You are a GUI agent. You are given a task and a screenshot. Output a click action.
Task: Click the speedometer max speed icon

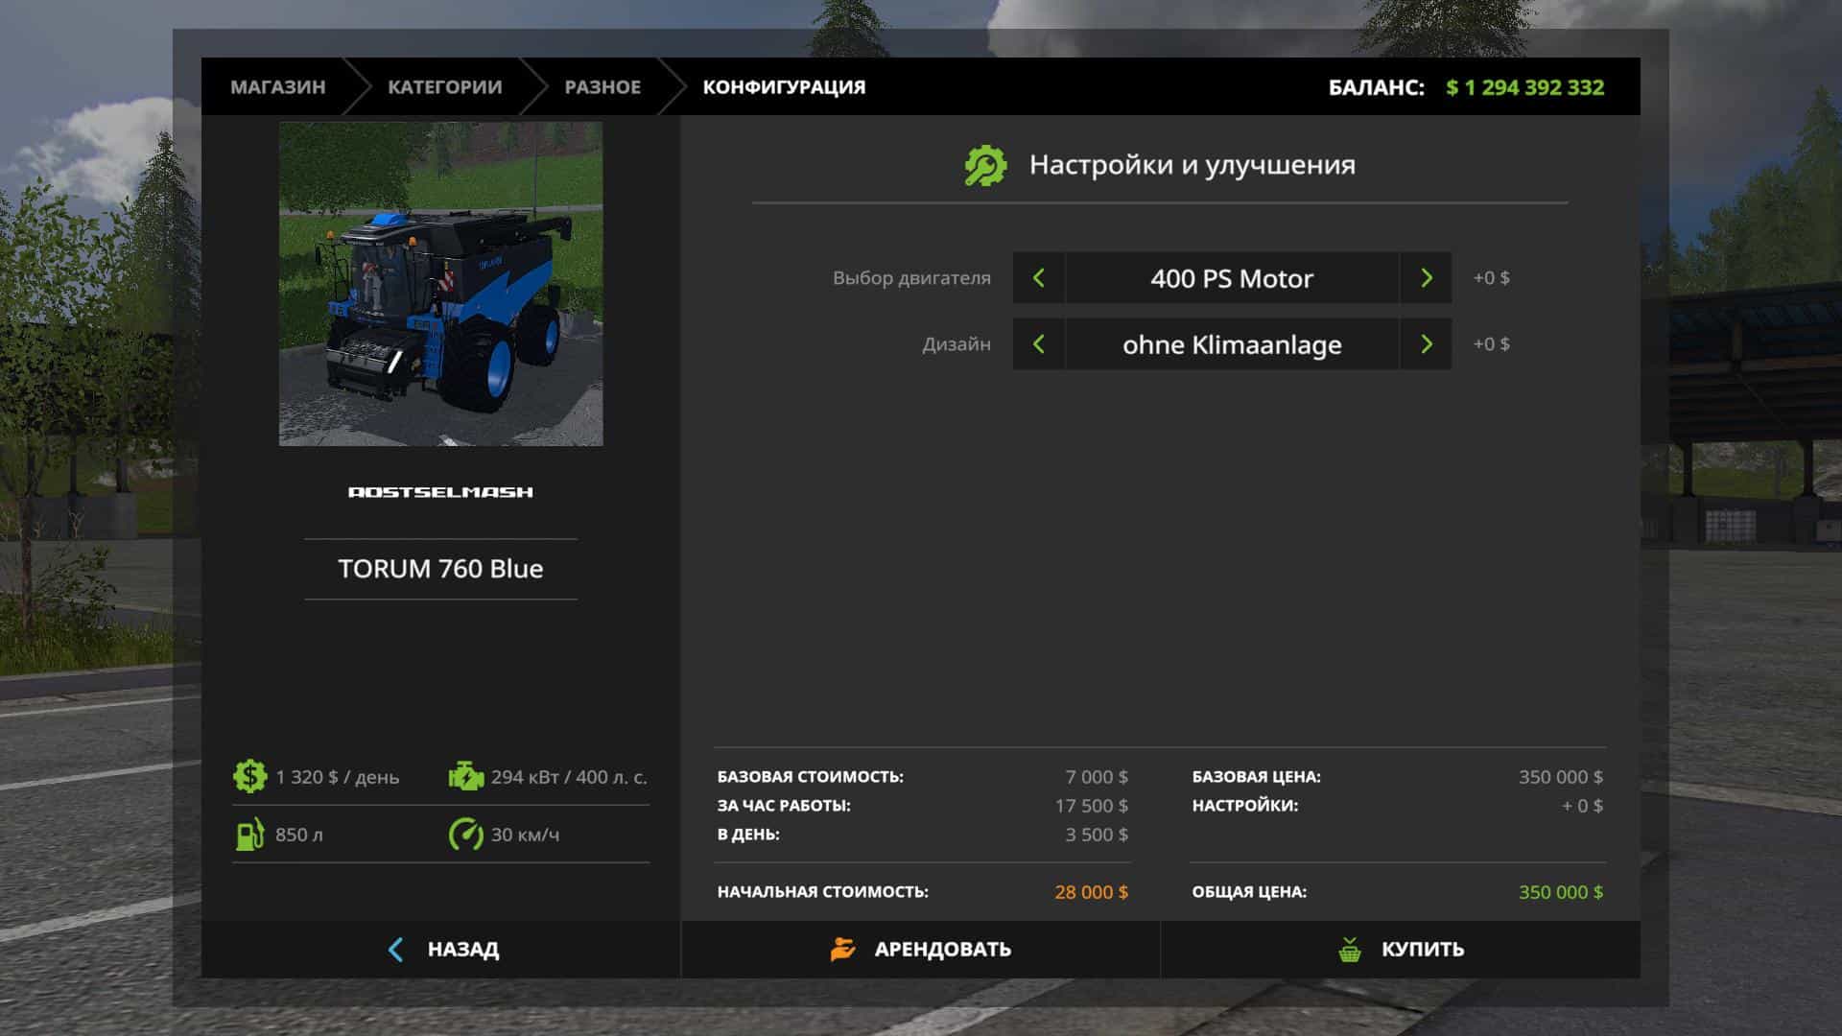466,834
